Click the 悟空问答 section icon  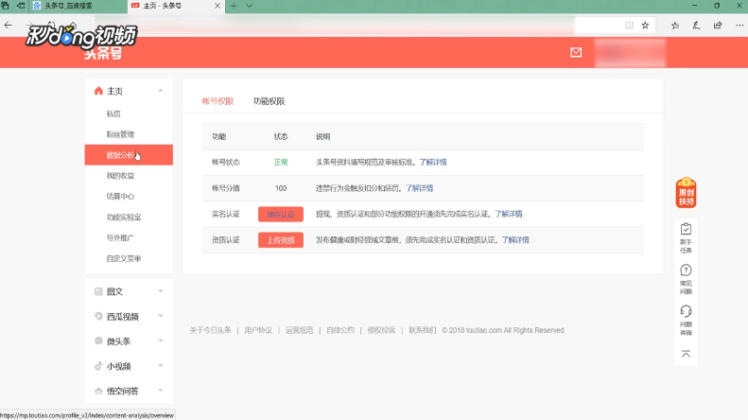[x=98, y=391]
